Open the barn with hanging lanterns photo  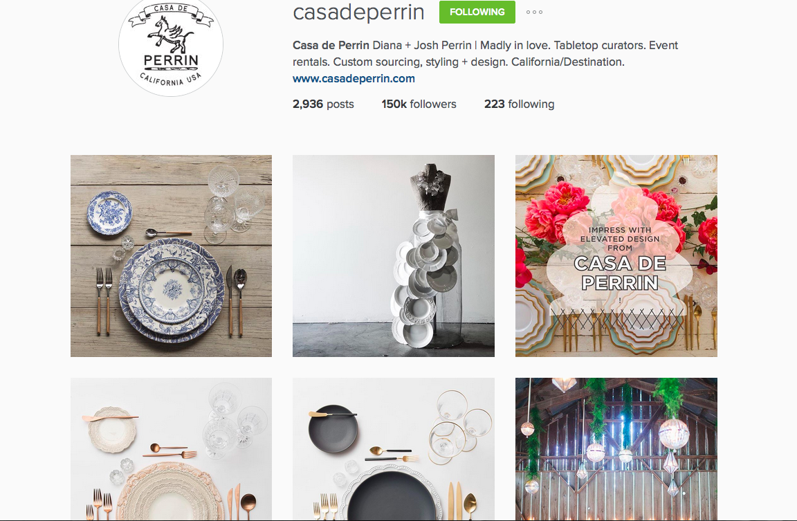click(x=616, y=449)
